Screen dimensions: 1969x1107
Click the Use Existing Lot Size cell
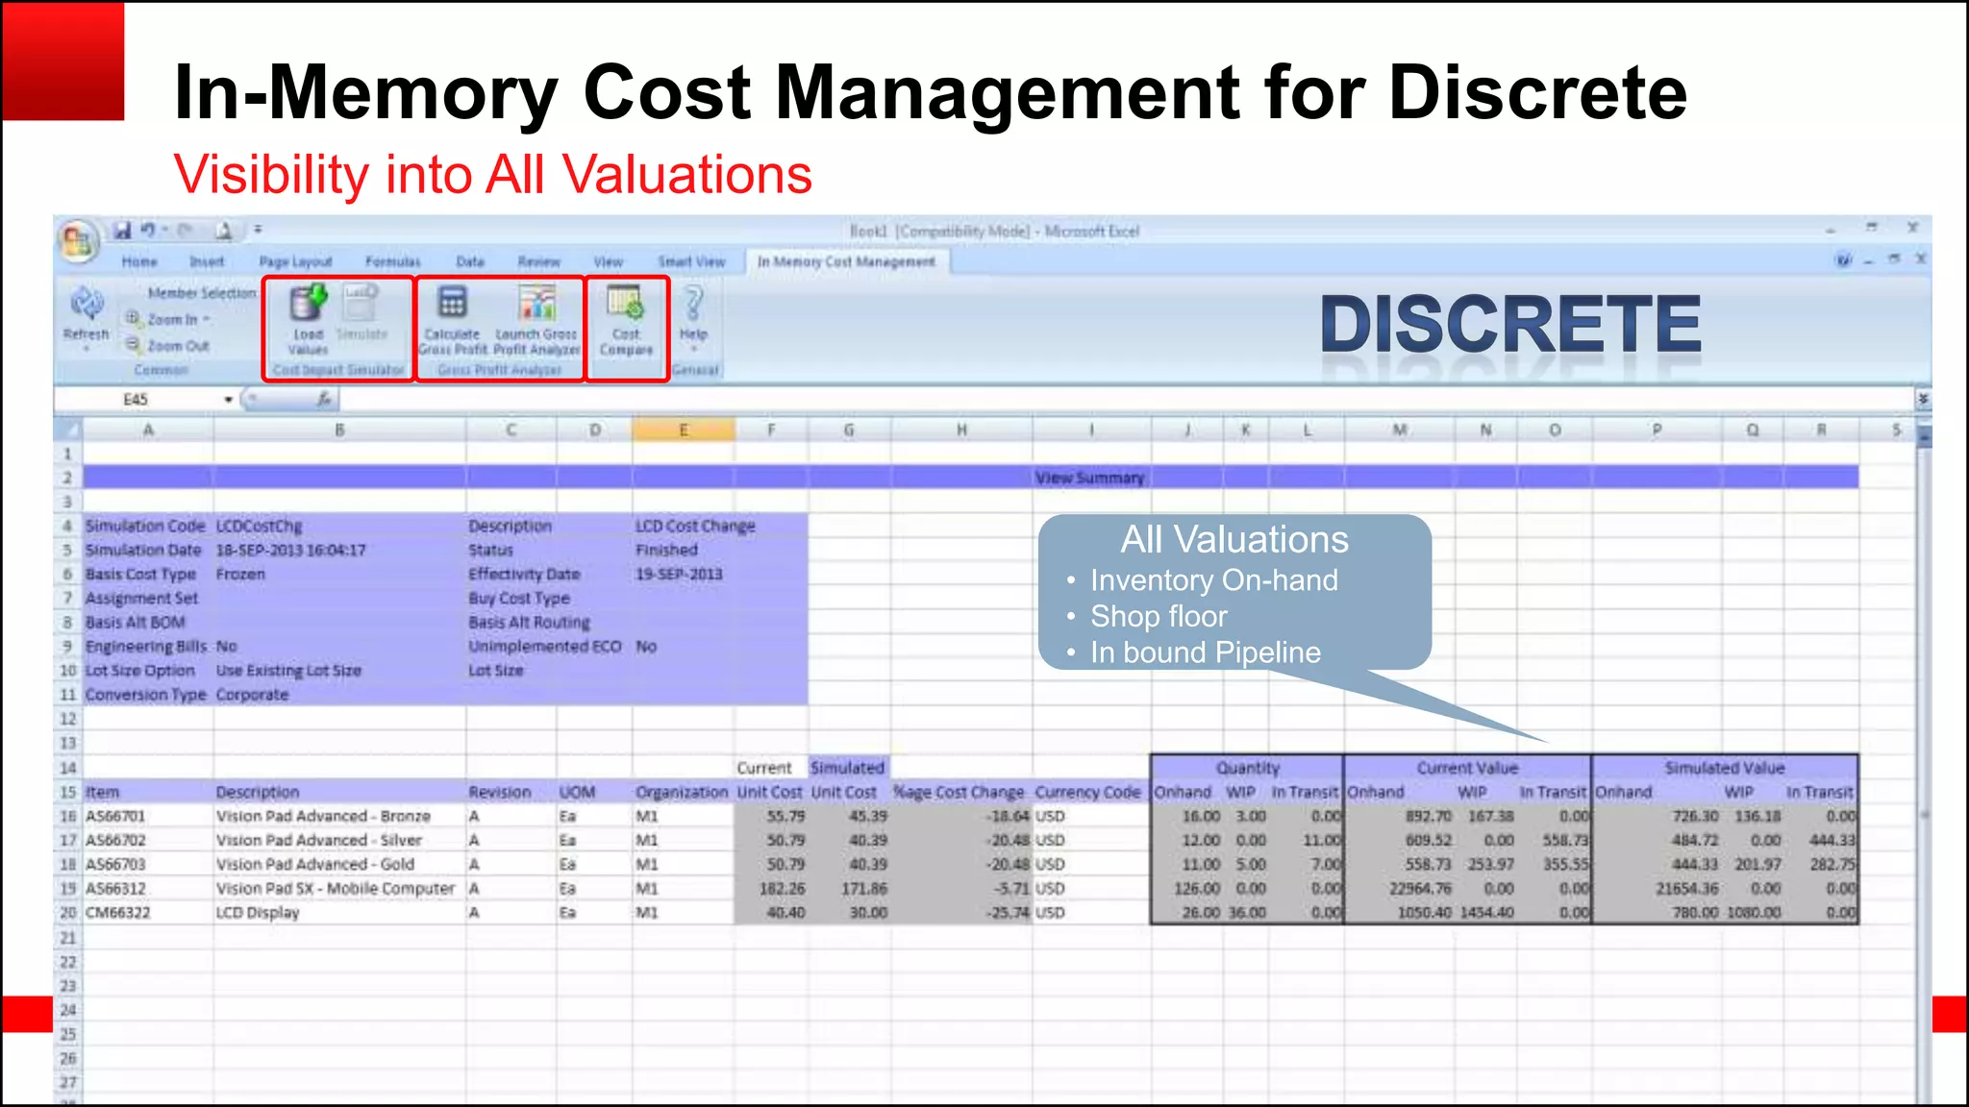[339, 670]
